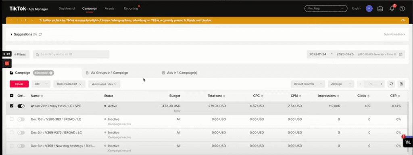
Task: Refresh the suggestions with the reload icon
Action: click(40, 34)
